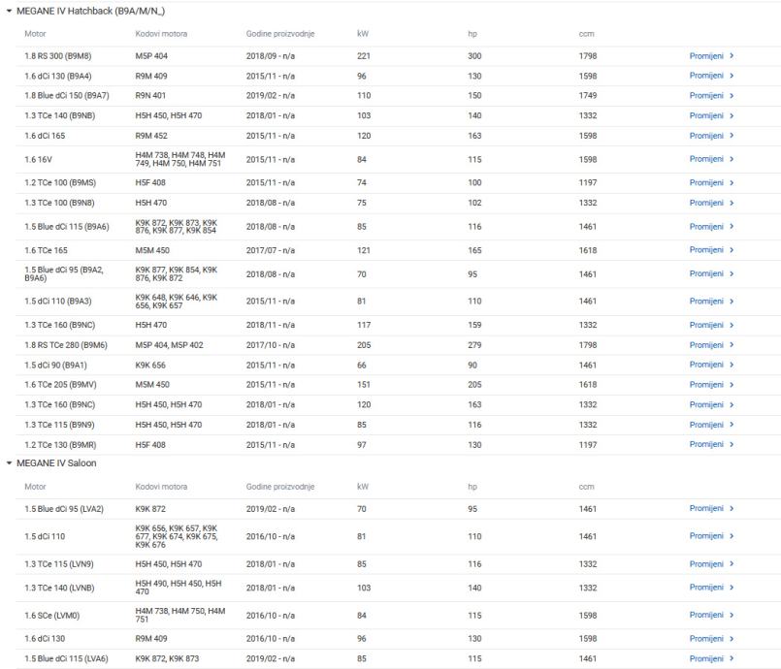
Task: Click chevron arrow for 1.3 TCe 160 163 hp row
Action: [x=732, y=404]
